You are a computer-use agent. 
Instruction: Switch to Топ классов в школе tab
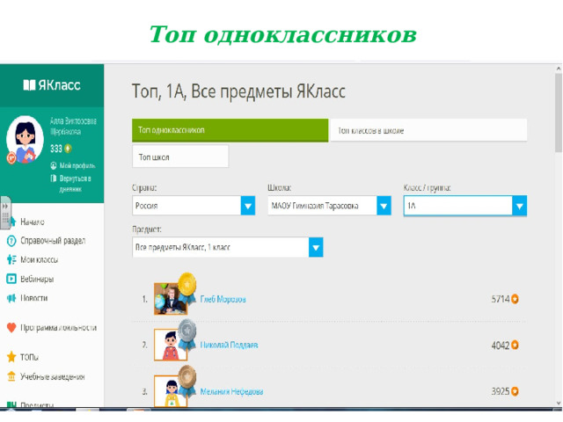[x=428, y=130]
